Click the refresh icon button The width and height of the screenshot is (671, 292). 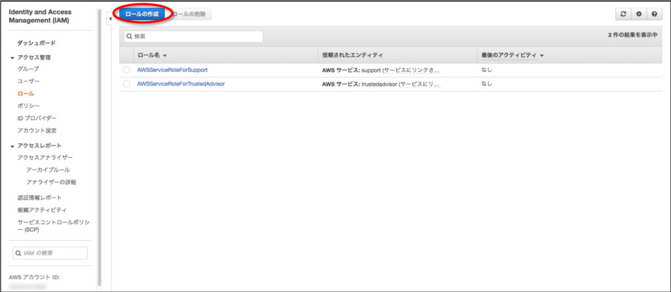click(x=624, y=14)
